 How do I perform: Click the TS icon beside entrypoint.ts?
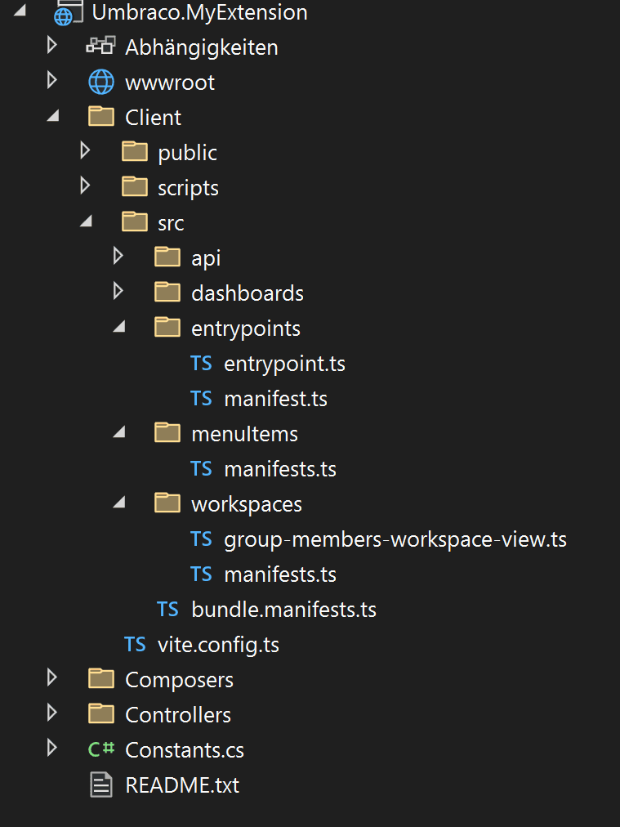click(x=201, y=364)
